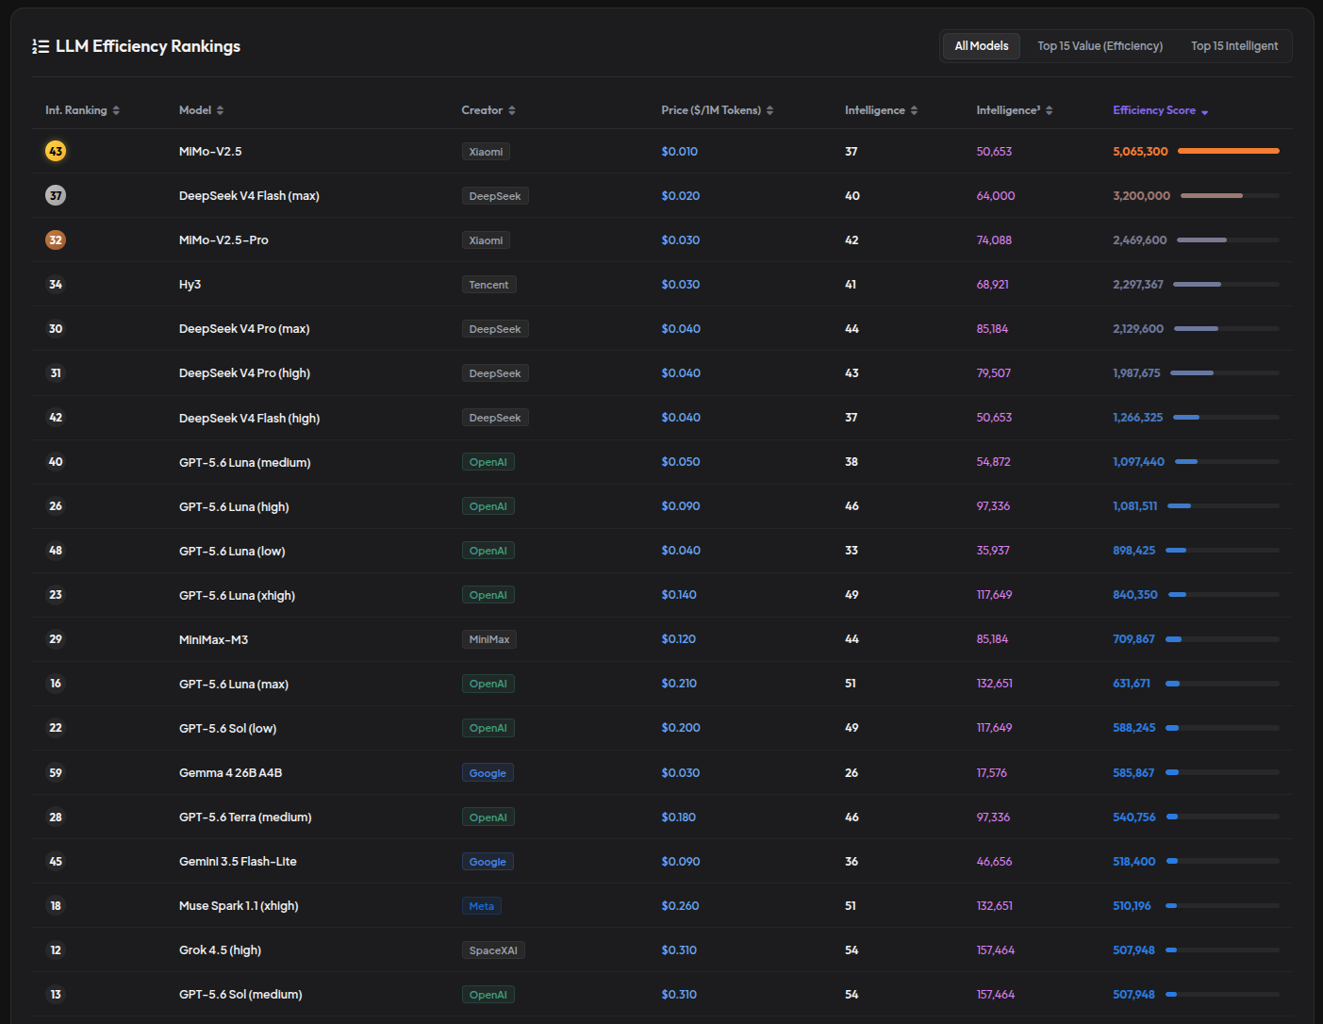Sort by Intelligence³ column header
Image resolution: width=1323 pixels, height=1024 pixels.
[1014, 110]
